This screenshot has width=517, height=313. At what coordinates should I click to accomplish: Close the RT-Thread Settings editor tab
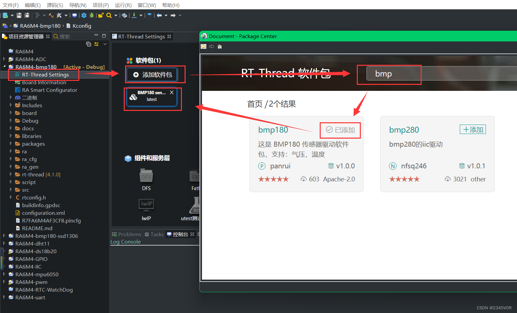click(x=169, y=36)
